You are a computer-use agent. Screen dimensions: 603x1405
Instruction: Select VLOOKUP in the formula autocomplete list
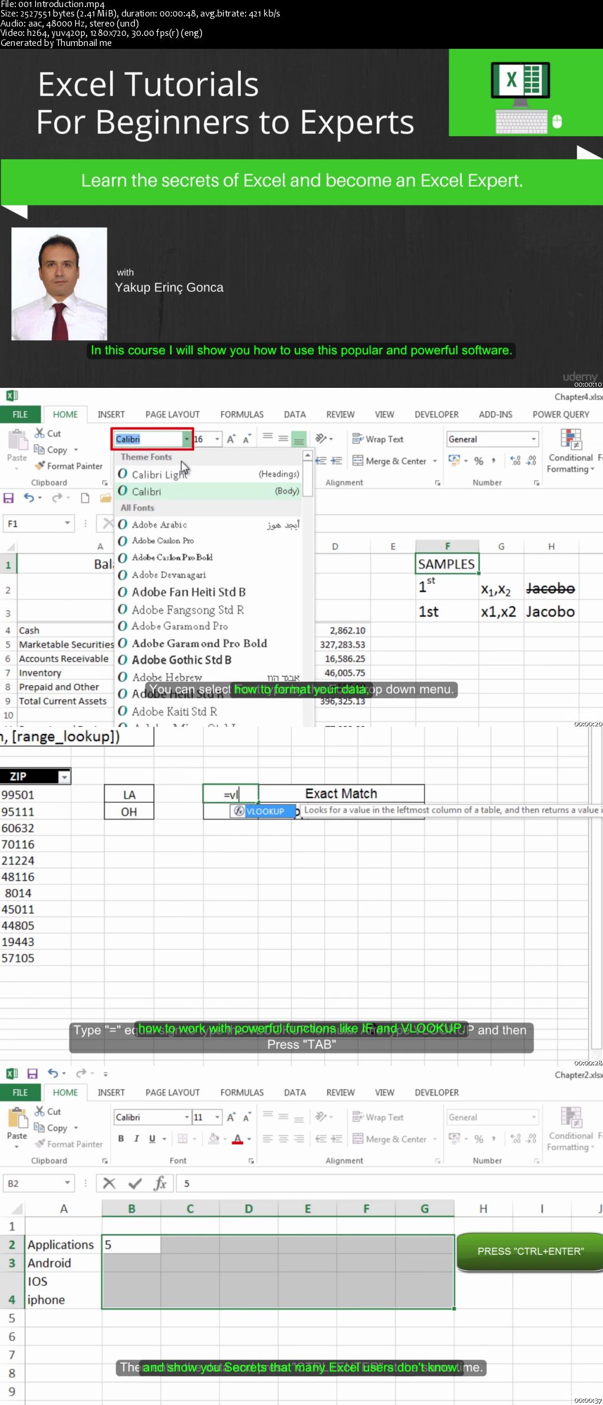tap(263, 811)
